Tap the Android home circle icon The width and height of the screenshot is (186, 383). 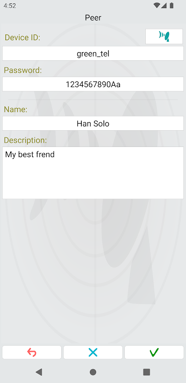[93, 372]
